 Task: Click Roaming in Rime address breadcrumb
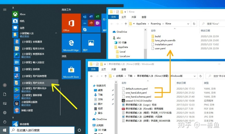[x=156, y=23]
